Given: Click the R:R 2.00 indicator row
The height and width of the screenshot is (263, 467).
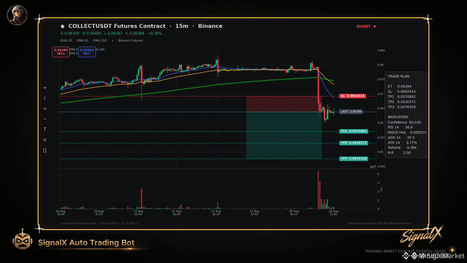Looking at the screenshot, I should [399, 153].
